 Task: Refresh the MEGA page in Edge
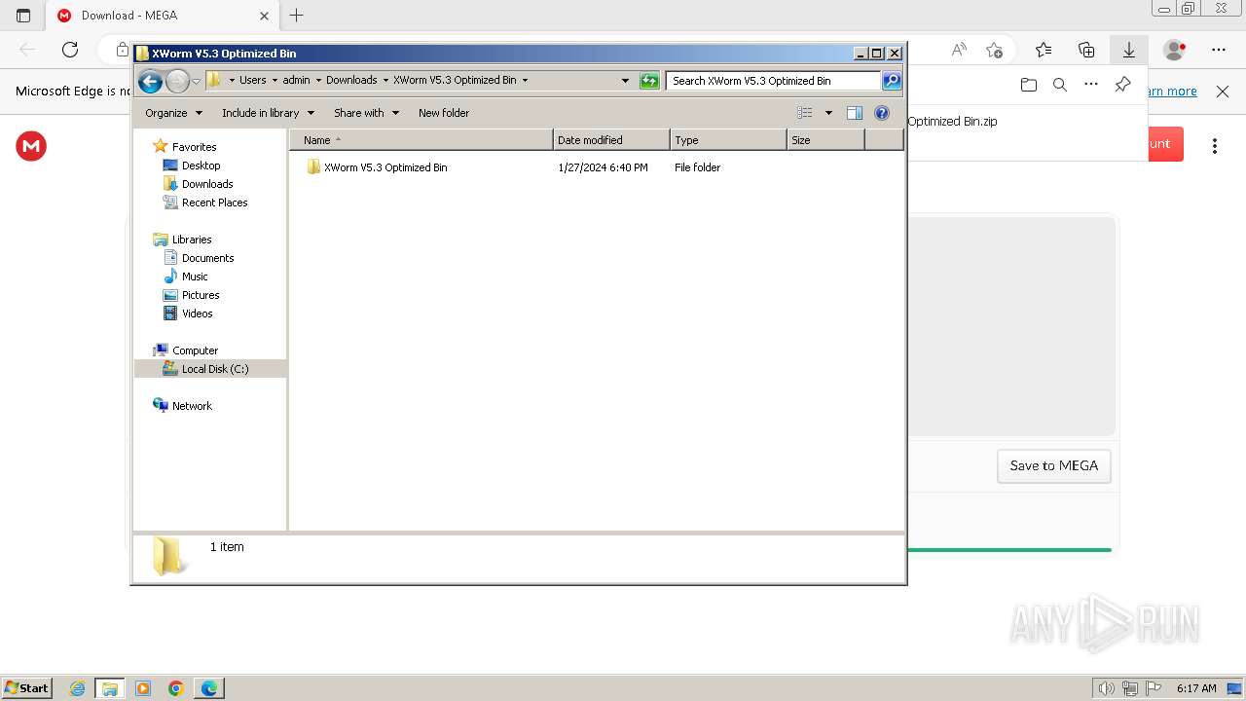[x=70, y=50]
